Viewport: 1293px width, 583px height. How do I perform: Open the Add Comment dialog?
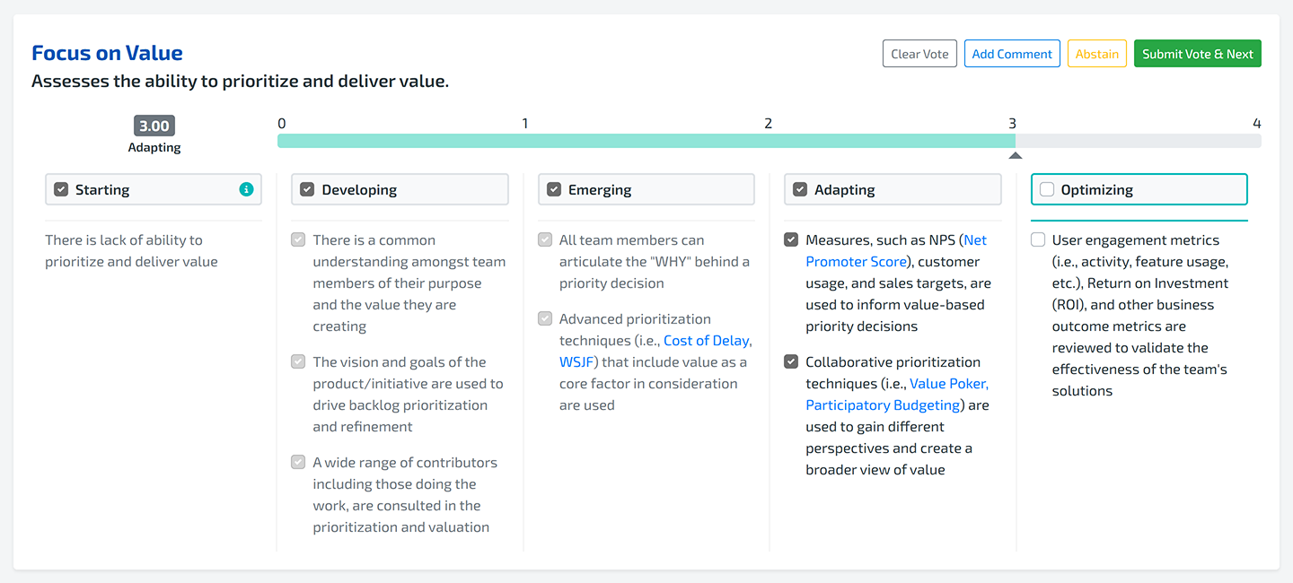(x=1012, y=54)
